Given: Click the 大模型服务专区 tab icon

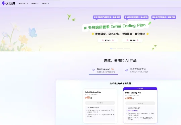Looking at the screenshot, I should tap(126, 70).
